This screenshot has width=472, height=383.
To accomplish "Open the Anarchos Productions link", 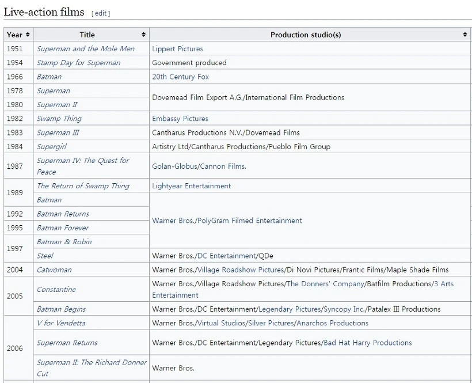I will (x=332, y=323).
